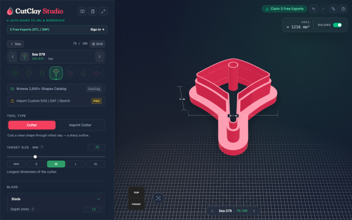Redo the last undone change
This screenshot has width=352, height=220.
[x=323, y=9]
